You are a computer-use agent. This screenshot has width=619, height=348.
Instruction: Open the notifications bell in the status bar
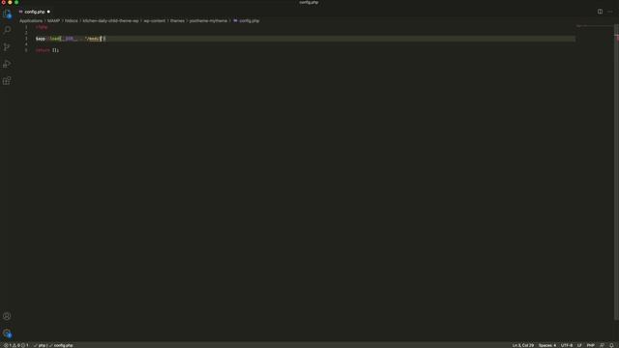[x=611, y=345]
